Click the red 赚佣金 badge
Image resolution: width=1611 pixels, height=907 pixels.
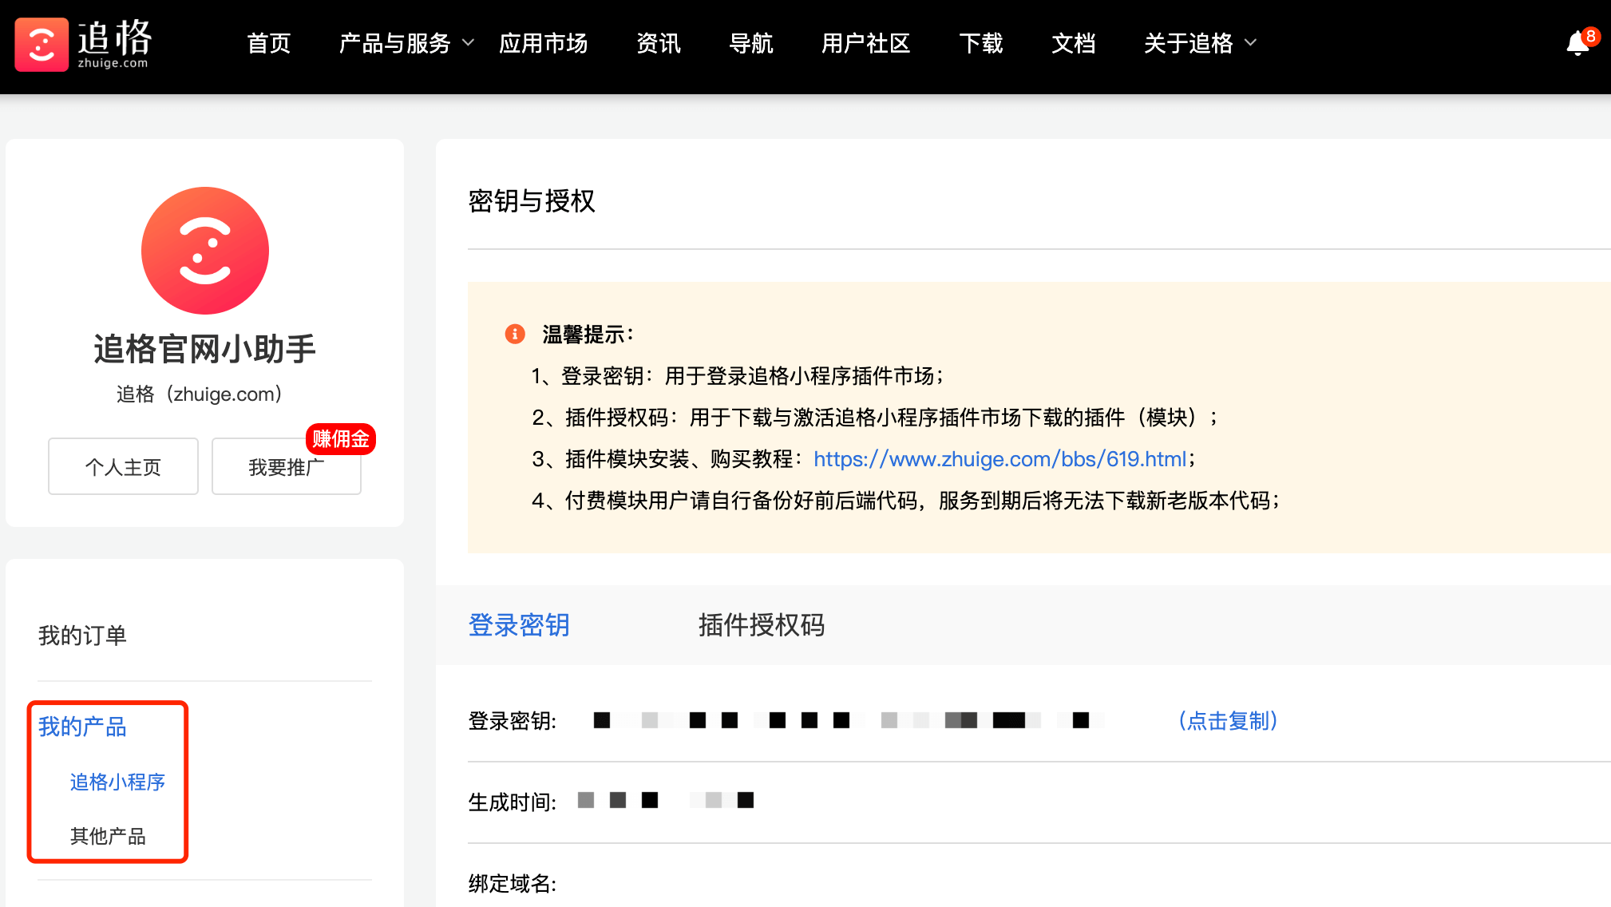click(x=341, y=438)
